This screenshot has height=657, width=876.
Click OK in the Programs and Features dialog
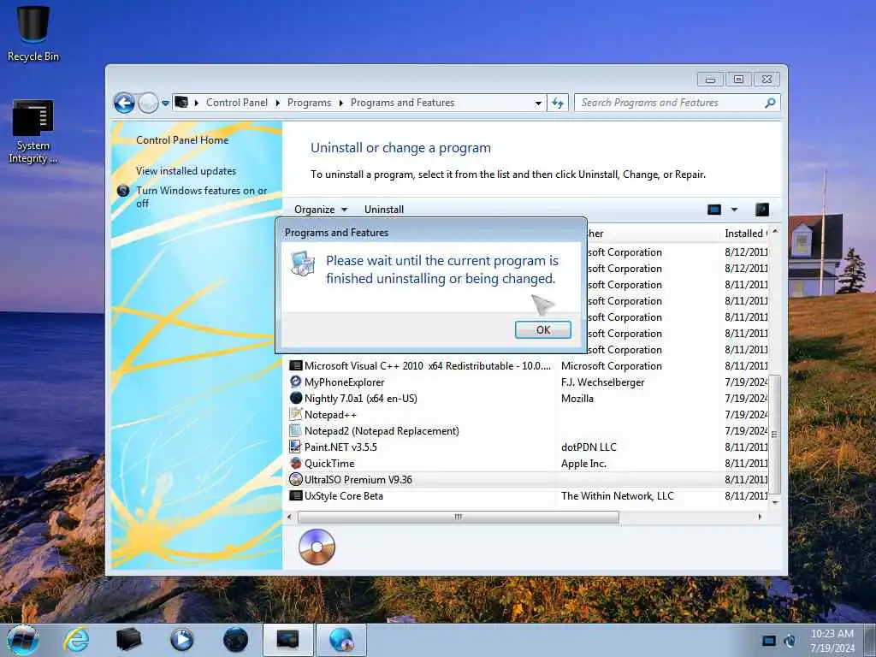(542, 329)
